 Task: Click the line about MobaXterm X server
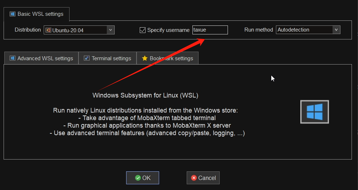point(147,125)
